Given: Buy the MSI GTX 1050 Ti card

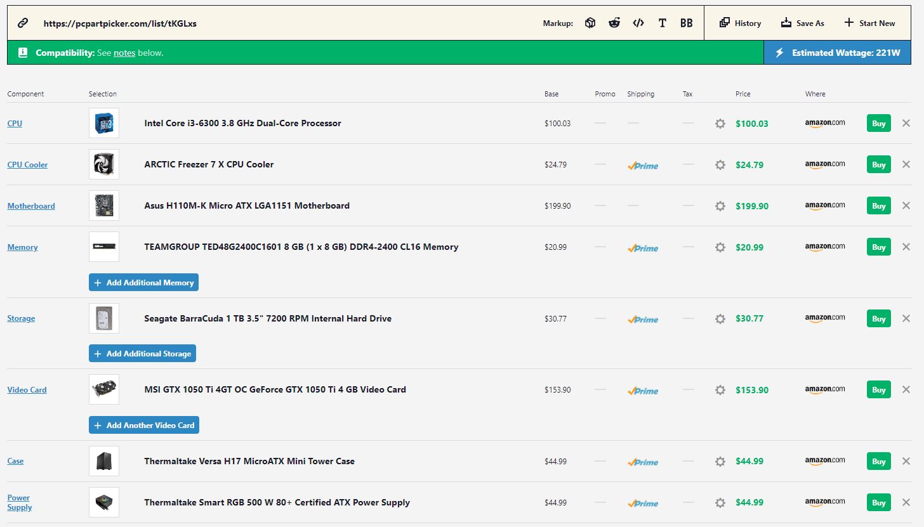Looking at the screenshot, I should coord(879,390).
